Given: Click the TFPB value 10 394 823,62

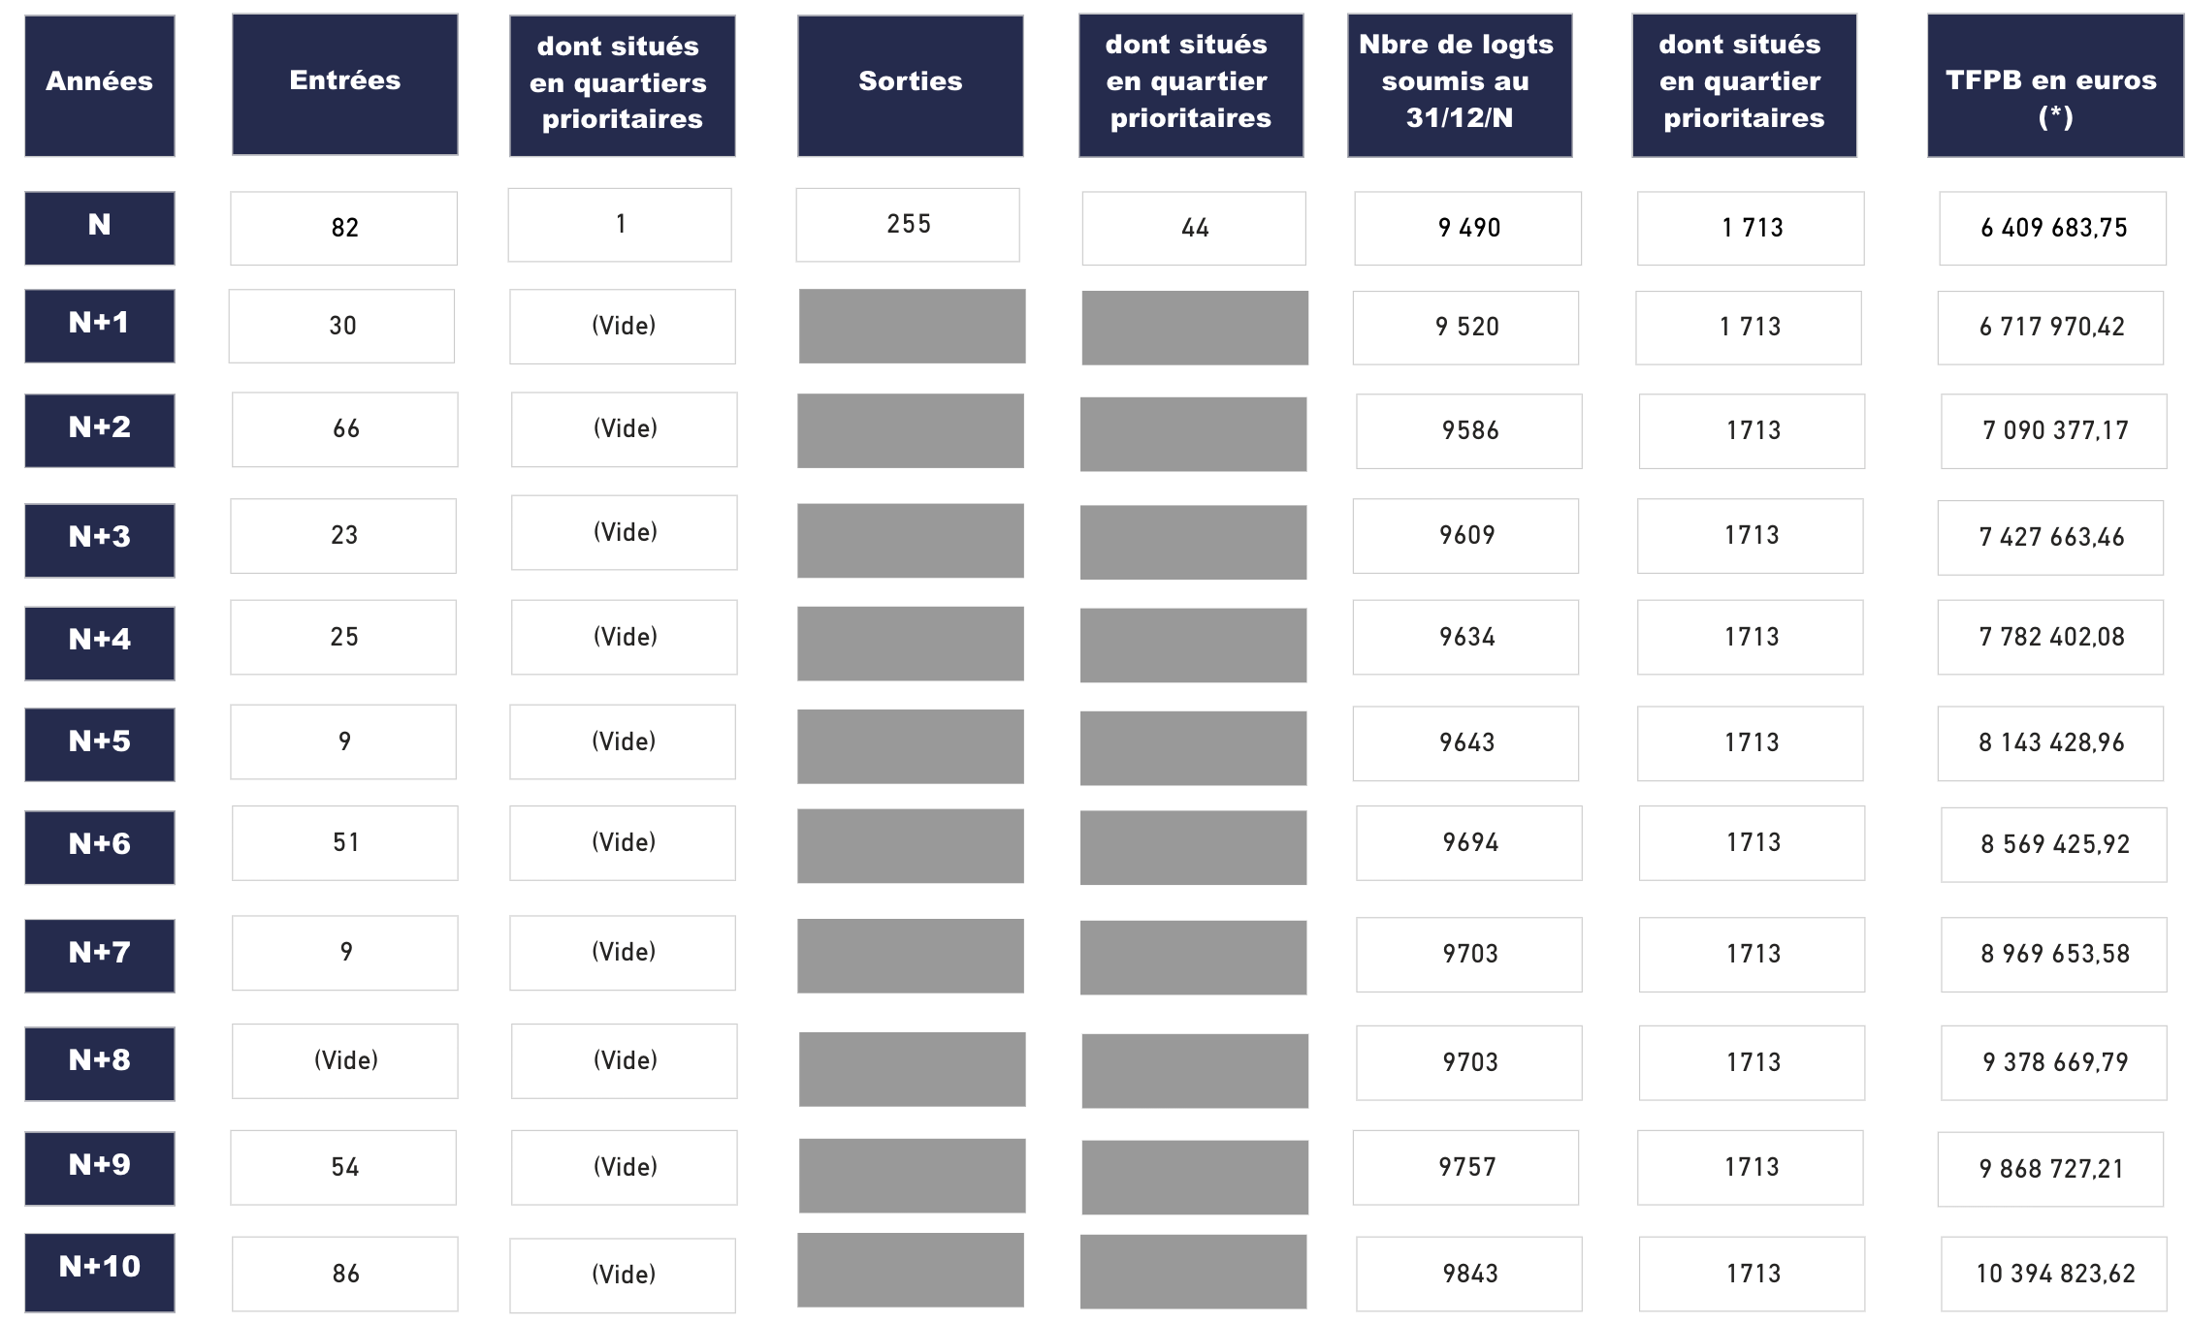Looking at the screenshot, I should pyautogui.click(x=2053, y=1274).
